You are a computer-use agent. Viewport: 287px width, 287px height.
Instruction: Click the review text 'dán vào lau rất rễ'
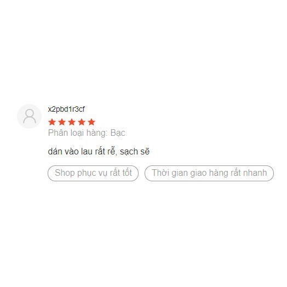[82, 152]
